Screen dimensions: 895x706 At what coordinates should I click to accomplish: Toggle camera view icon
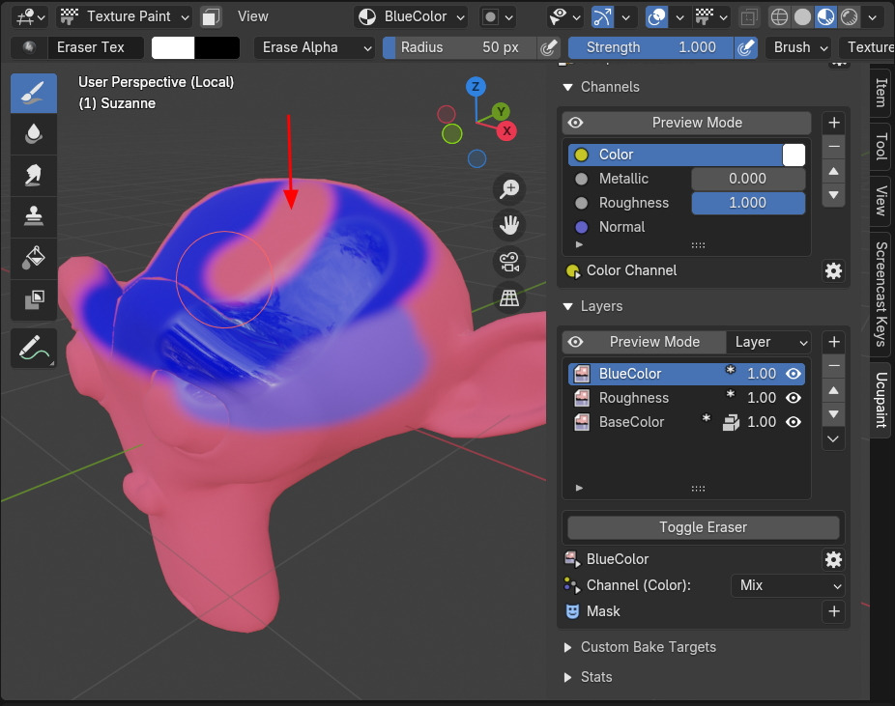click(509, 262)
